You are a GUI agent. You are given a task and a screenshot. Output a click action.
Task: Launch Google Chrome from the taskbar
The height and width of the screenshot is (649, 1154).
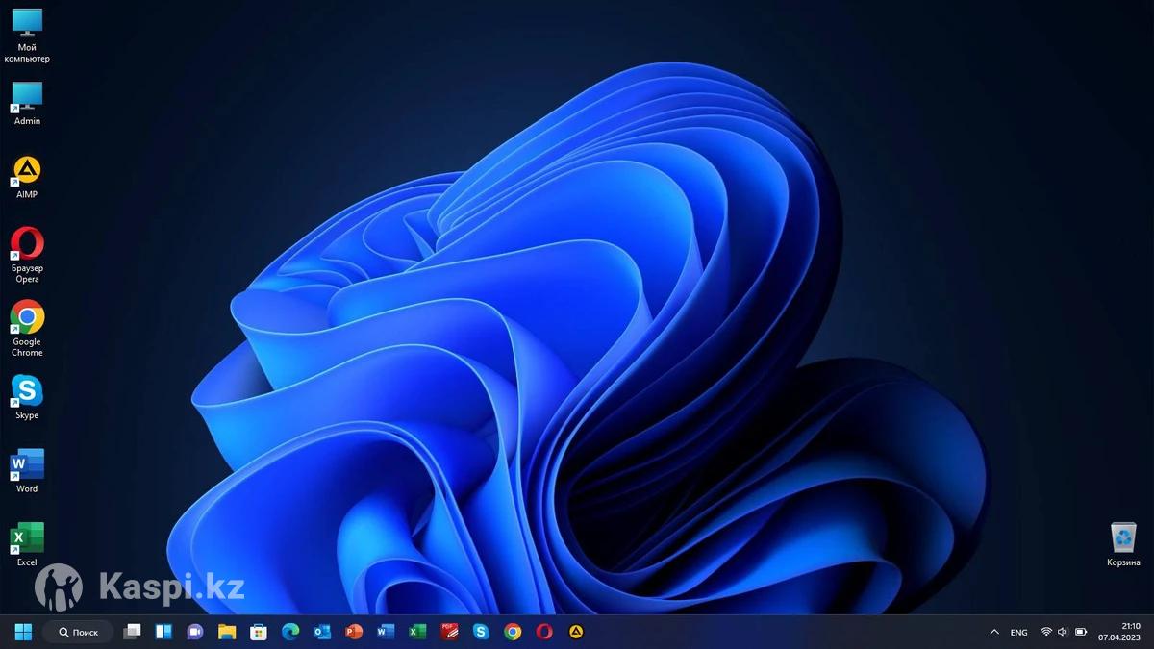point(513,632)
